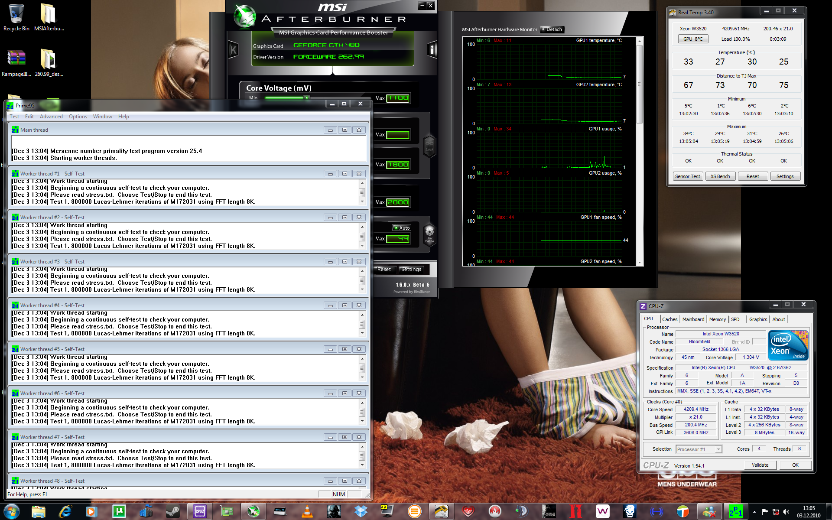
Task: Show hidden system tray icons
Action: click(x=754, y=512)
